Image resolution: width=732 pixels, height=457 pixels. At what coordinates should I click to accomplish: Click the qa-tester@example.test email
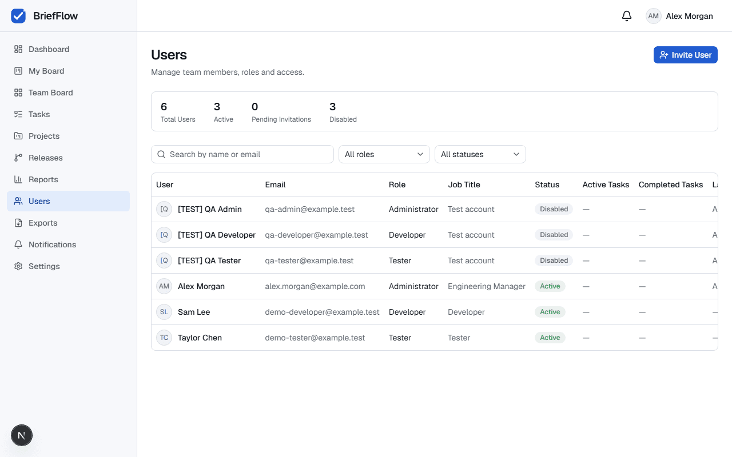tap(309, 260)
